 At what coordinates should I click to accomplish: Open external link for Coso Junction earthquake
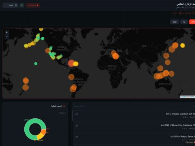pyautogui.click(x=77, y=114)
